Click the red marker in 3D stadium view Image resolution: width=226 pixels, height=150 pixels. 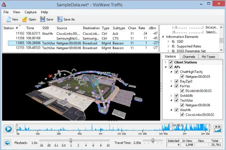50,76
